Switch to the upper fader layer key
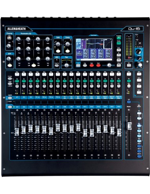This screenshot has width=150, height=194. tap(10, 98)
